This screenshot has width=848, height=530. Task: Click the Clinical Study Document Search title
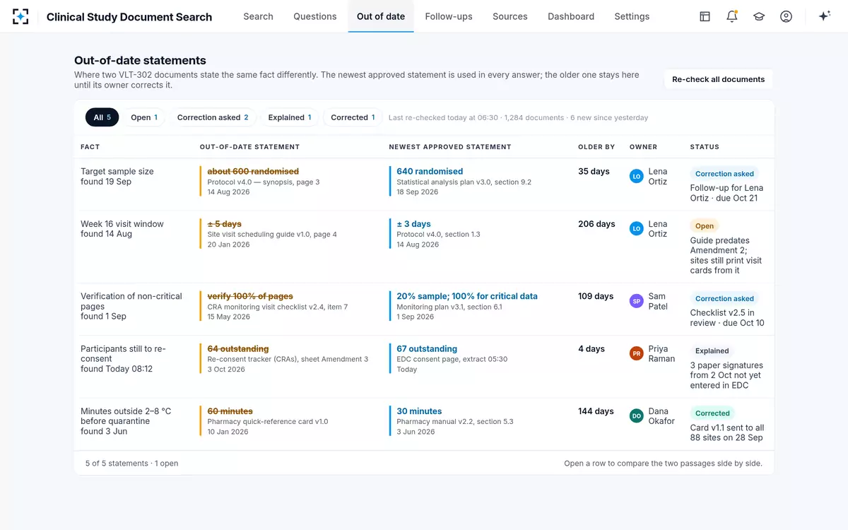[129, 17]
